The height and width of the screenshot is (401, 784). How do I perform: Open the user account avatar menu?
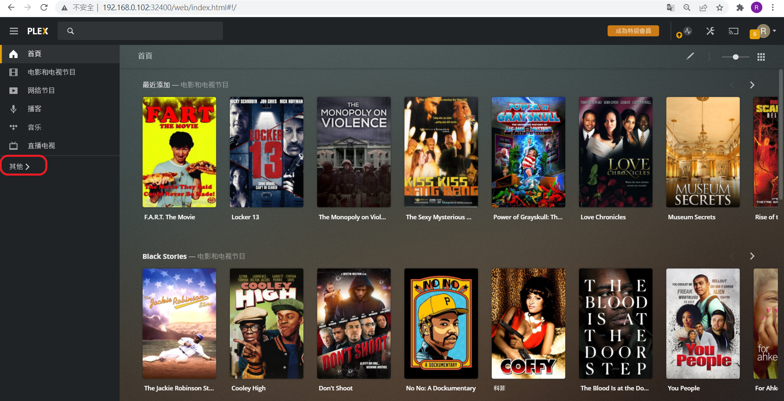point(763,31)
